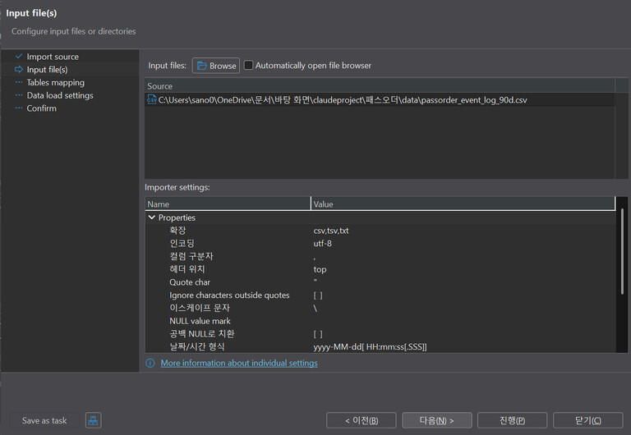Select the 컬럼 구분자 property name
This screenshot has width=631, height=435.
coord(191,257)
